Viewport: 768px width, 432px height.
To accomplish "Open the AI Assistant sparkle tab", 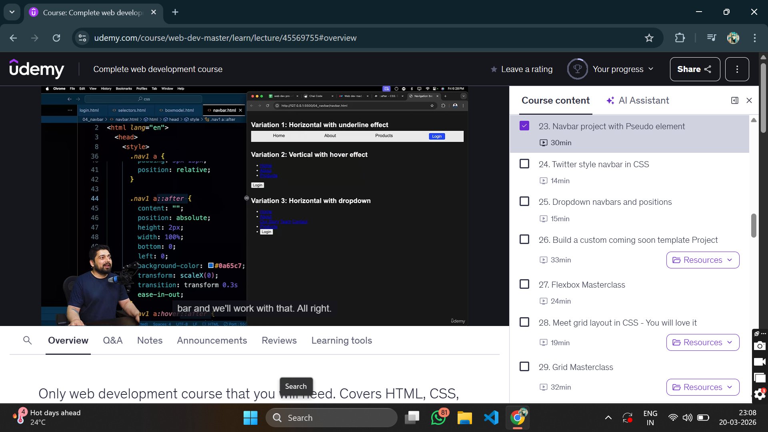I will 638,100.
